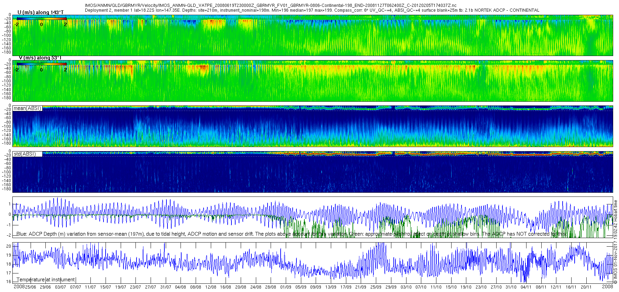This screenshot has width=619, height=292.
Task: Click the '23/07' date tick label
Action: 135,287
